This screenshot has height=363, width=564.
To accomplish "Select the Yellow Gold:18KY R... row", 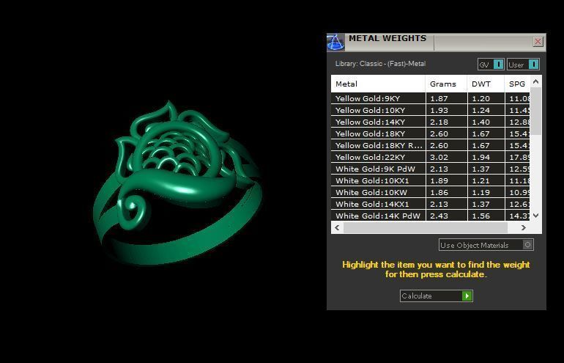I will [430, 145].
